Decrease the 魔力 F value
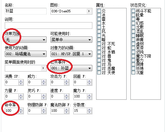Screen dimensions: 165x132 89,98
